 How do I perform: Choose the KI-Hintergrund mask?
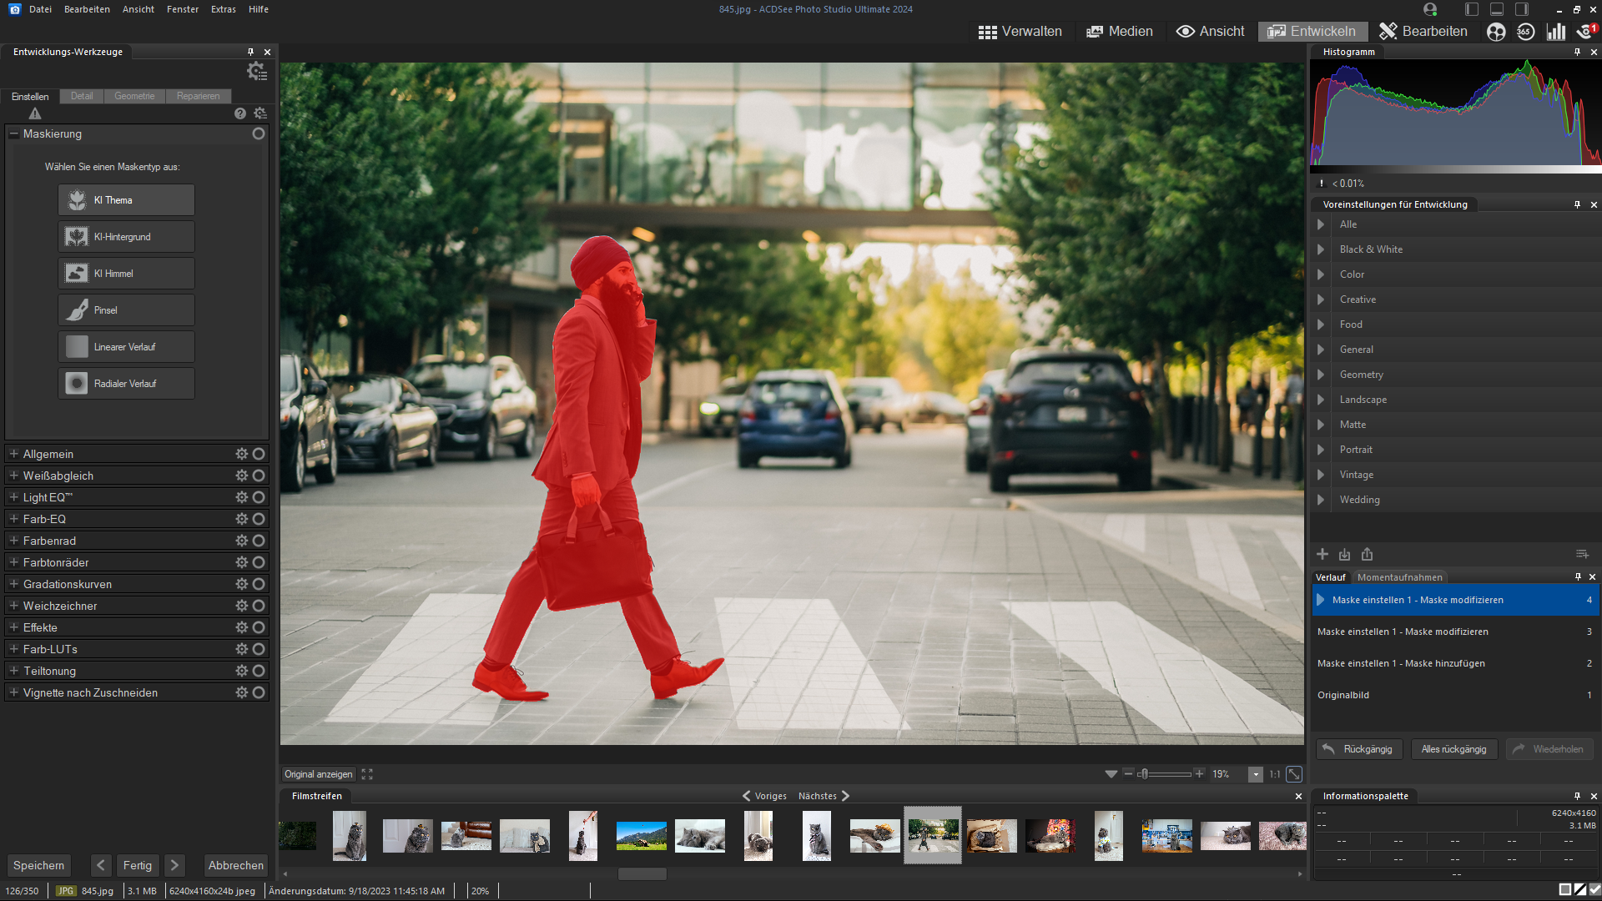point(126,237)
